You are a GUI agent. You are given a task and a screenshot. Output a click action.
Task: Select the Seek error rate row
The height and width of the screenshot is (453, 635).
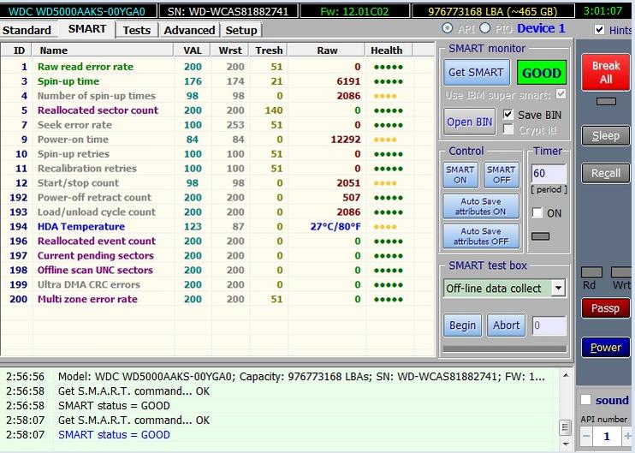click(217, 125)
